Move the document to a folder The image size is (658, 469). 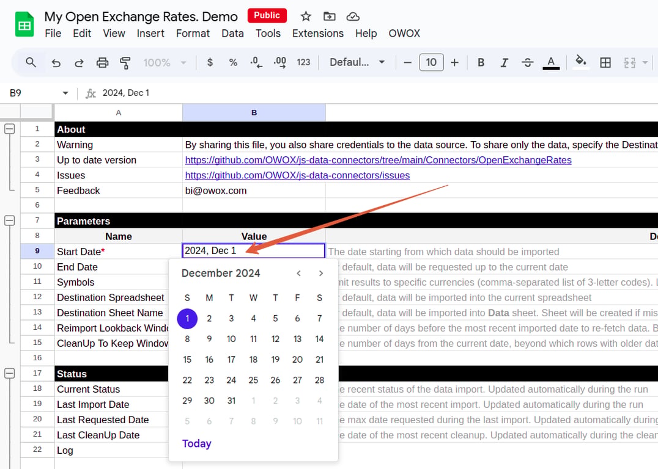click(330, 16)
